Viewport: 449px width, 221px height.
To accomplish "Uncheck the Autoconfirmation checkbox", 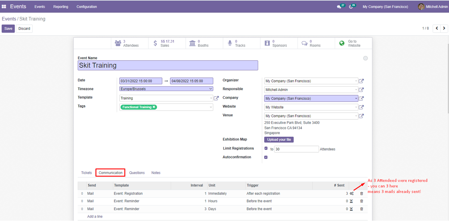I will 266,157.
